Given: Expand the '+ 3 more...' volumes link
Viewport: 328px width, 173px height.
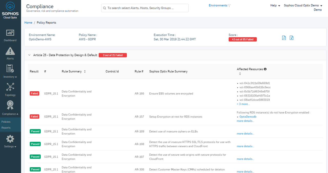Looking at the screenshot, I should coord(243,104).
